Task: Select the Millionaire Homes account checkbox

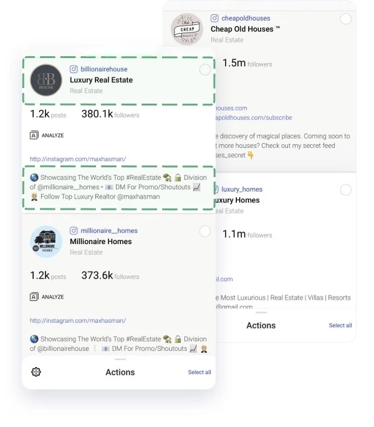Action: (204, 232)
